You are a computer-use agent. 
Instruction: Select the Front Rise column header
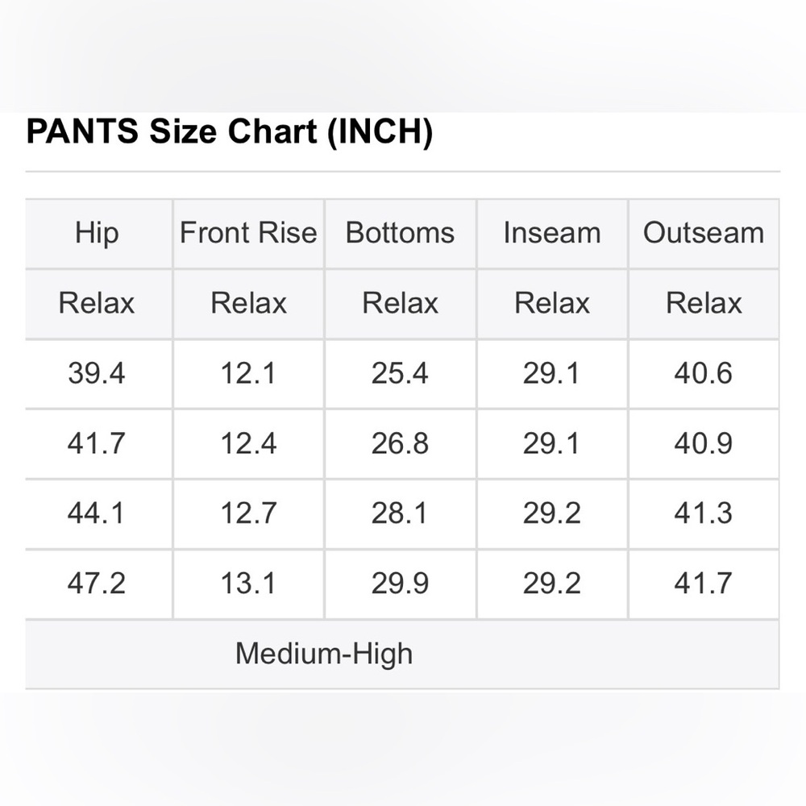click(248, 233)
